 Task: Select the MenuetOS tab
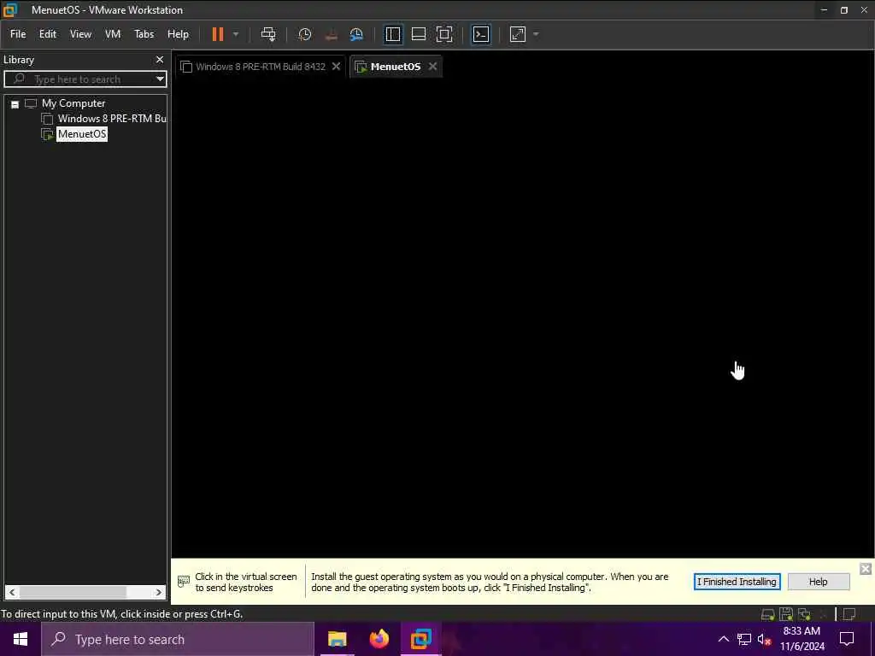coord(395,67)
